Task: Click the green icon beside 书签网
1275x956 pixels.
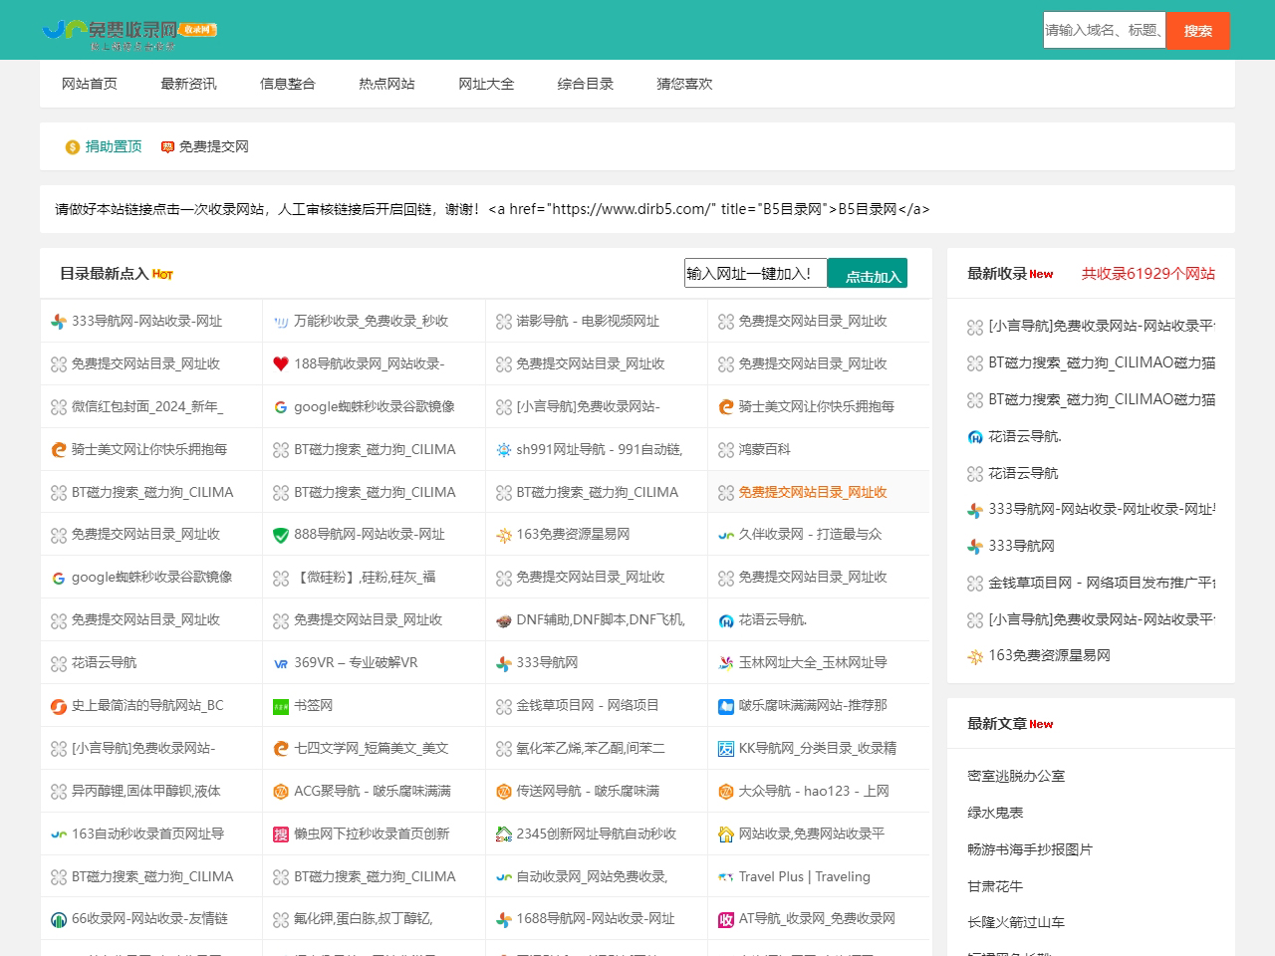Action: click(281, 706)
